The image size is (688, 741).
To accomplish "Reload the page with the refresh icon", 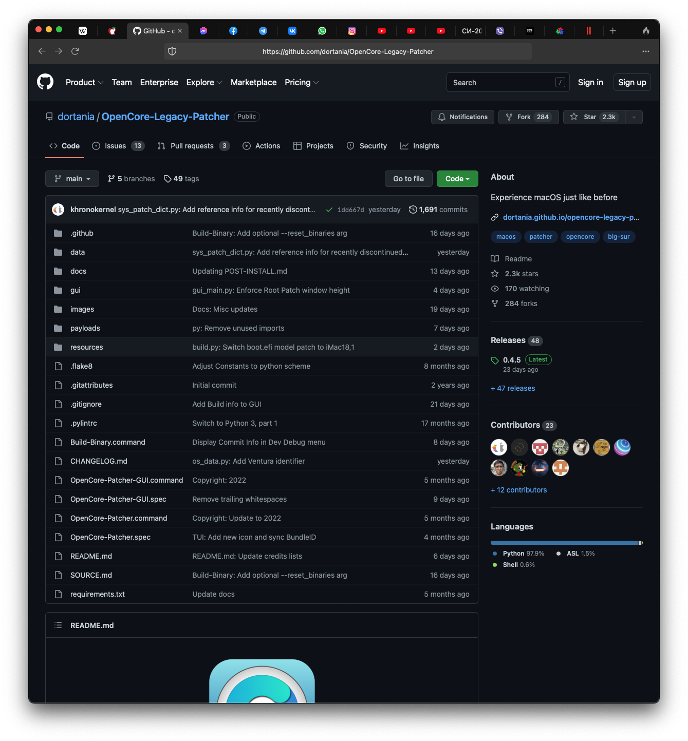I will [75, 51].
